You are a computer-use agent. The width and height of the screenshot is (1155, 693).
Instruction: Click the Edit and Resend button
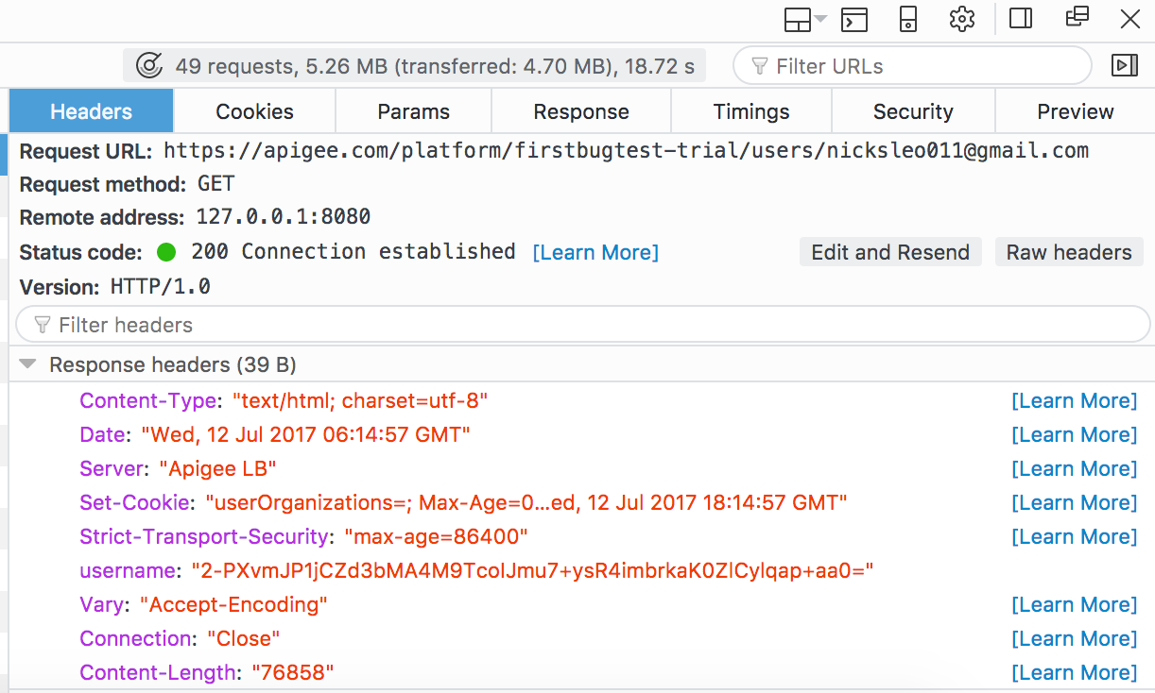tap(890, 252)
